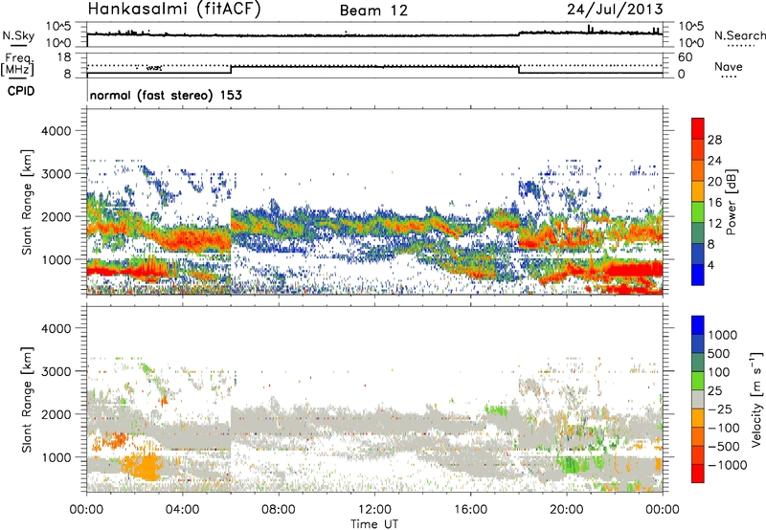Click the "CPID" label
Image resolution: width=766 pixels, height=530 pixels.
(x=21, y=91)
